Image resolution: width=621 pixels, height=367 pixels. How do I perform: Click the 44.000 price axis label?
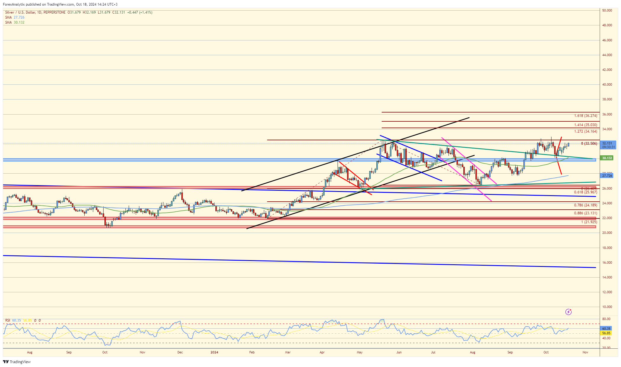point(607,55)
